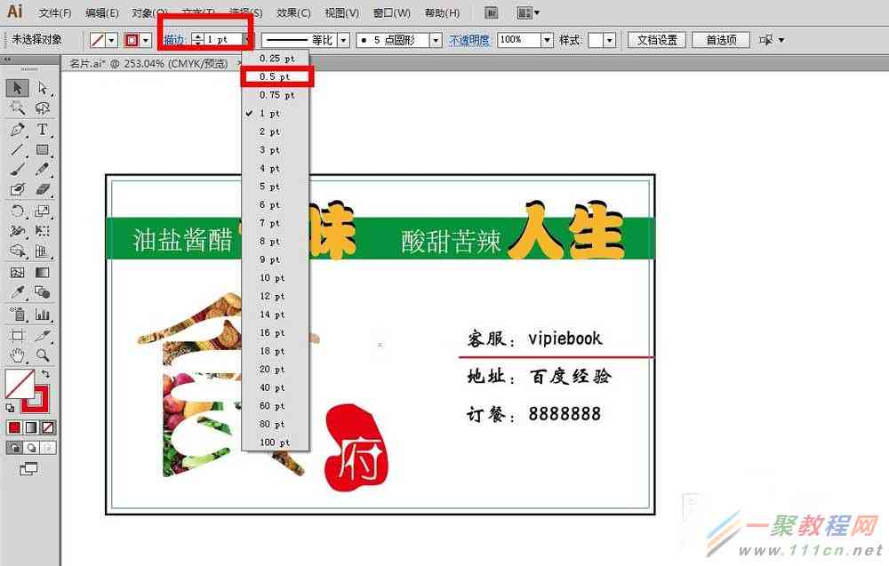Image resolution: width=889 pixels, height=566 pixels.
Task: Choose the Scale tool
Action: coord(43,211)
